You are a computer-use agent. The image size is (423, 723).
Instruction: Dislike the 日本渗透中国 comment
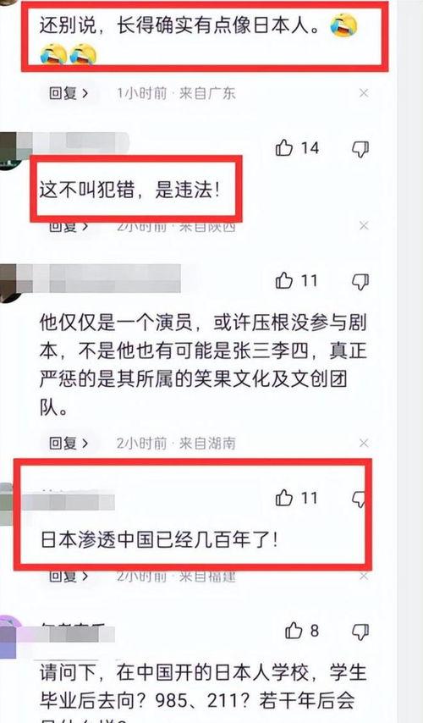(x=360, y=499)
